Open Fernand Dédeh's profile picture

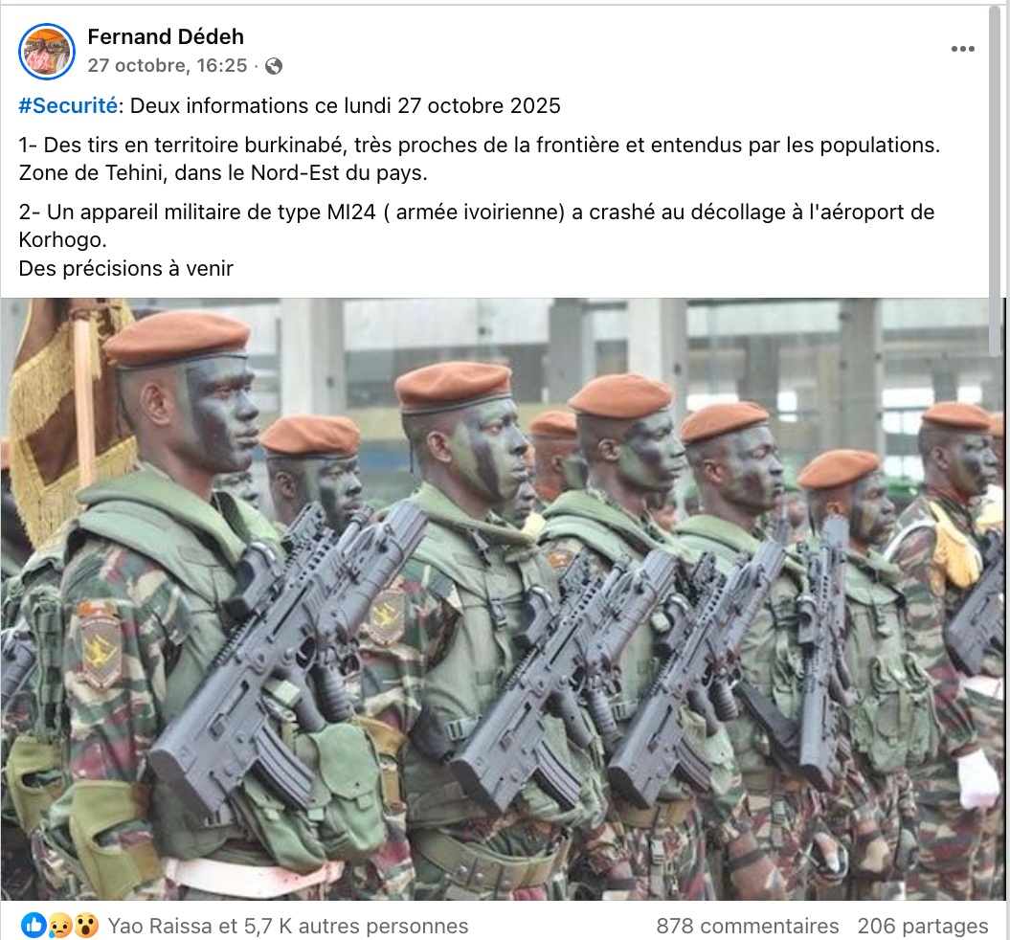[46, 52]
